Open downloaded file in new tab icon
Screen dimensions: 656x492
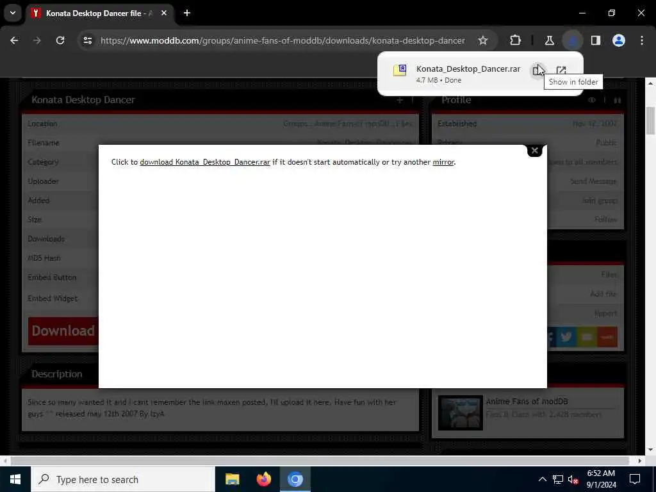[561, 70]
